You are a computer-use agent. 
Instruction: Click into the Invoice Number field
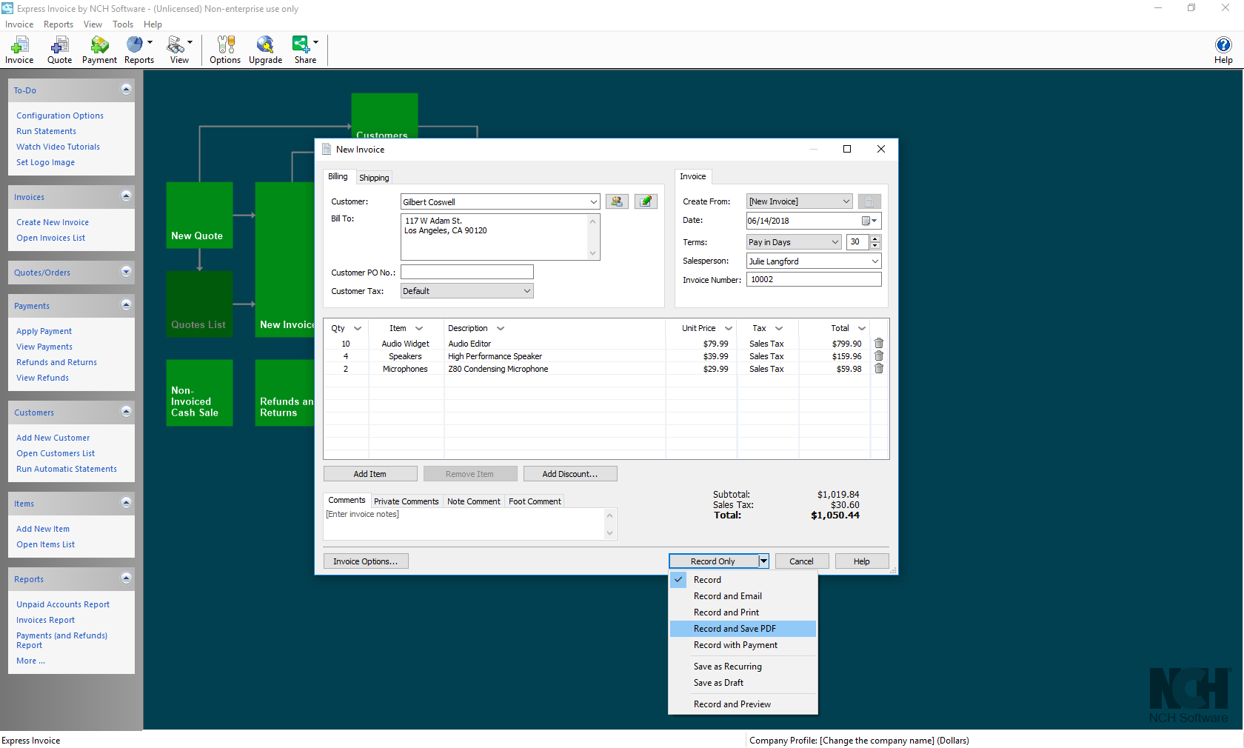pyautogui.click(x=814, y=280)
